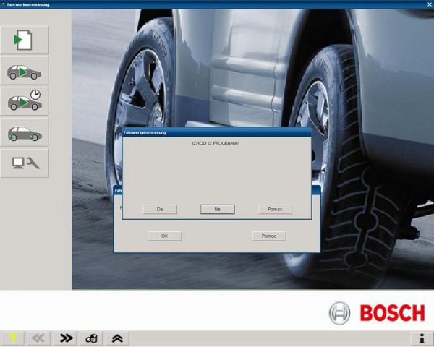Click the IZHOD IZ PROGRAMA? message text
The image size is (434, 347).
[216, 143]
